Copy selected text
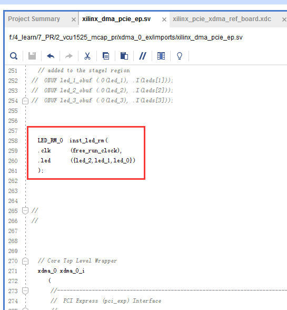 click(106, 56)
